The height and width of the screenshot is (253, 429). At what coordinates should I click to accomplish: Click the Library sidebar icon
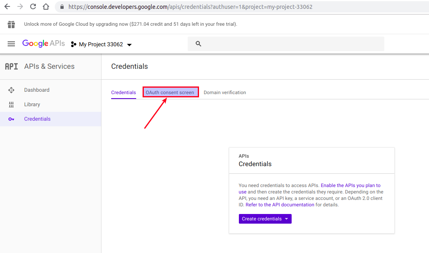click(11, 104)
